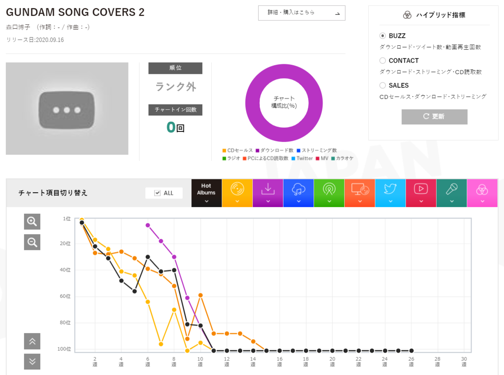Toggle the red music video play chart icon

(x=421, y=189)
